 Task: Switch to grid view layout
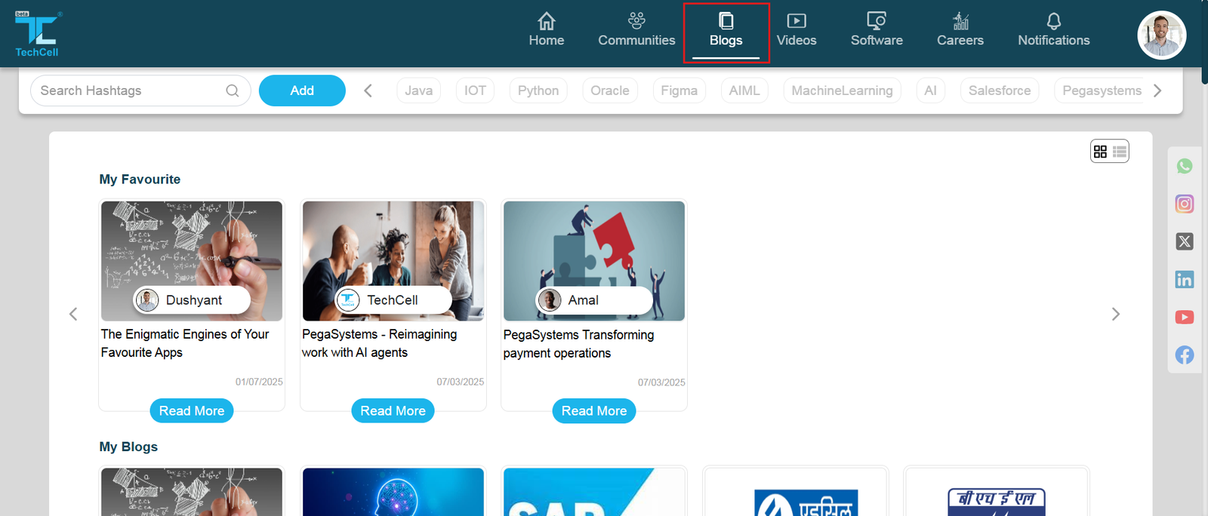tap(1100, 152)
